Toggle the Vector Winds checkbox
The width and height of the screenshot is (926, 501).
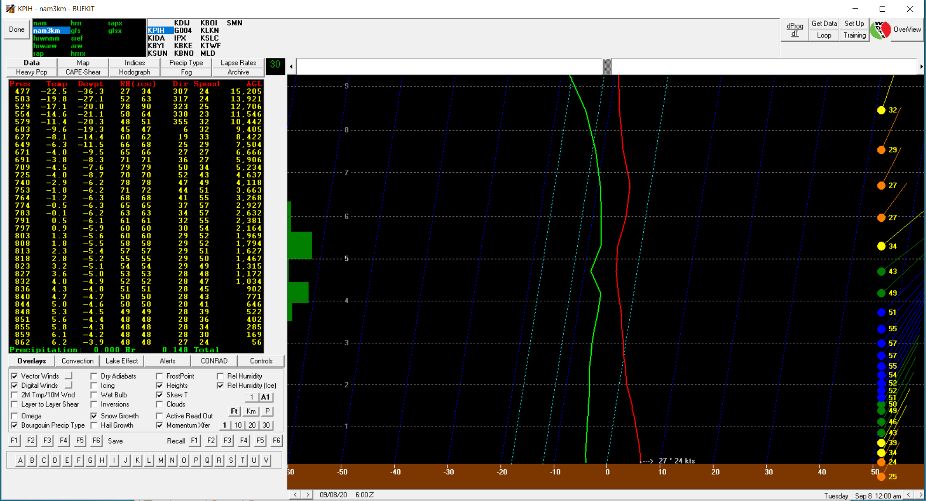[x=15, y=376]
